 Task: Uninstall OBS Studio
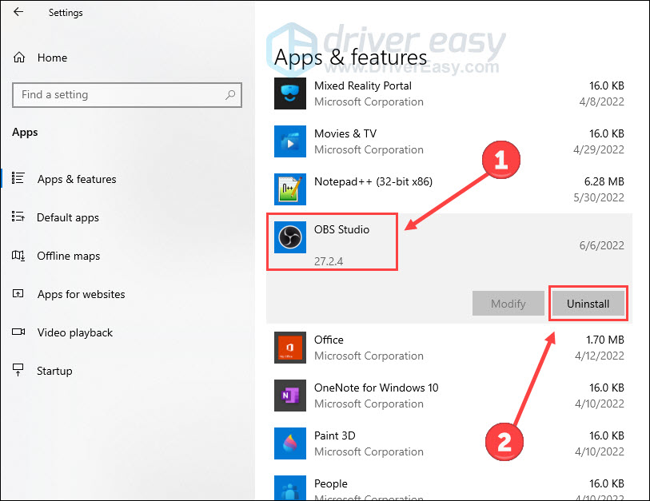pos(588,304)
